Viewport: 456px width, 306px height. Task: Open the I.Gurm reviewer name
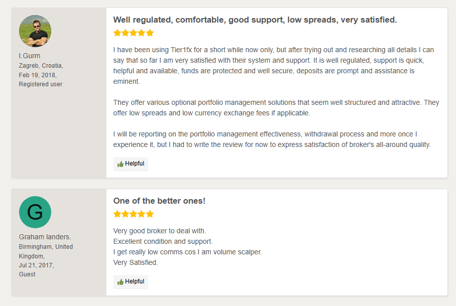(x=30, y=56)
